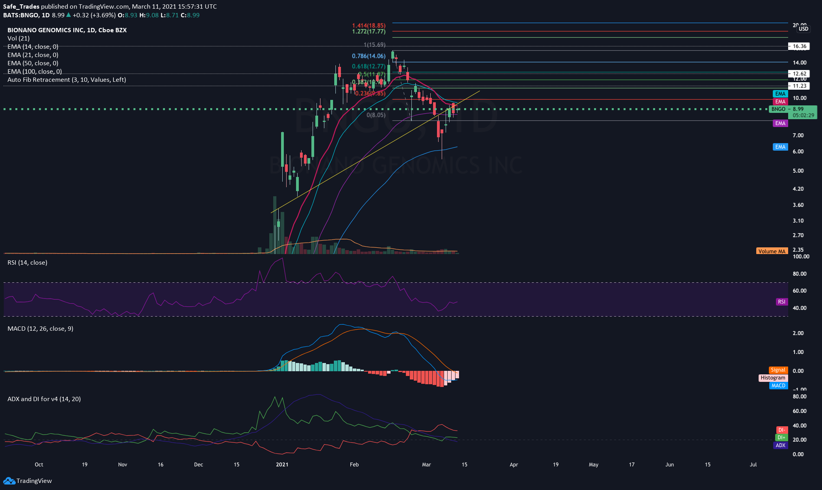Click the 1.272(17.77) Fib level label
The height and width of the screenshot is (490, 822).
pos(369,31)
